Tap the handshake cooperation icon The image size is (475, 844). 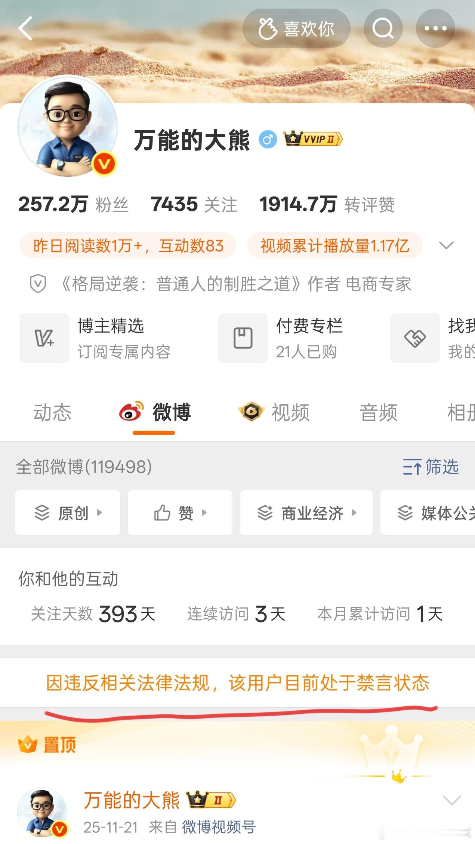coord(415,338)
